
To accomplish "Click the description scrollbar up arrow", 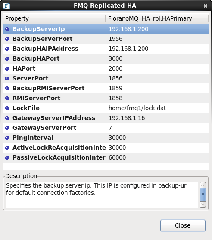I will pos(203,185).
